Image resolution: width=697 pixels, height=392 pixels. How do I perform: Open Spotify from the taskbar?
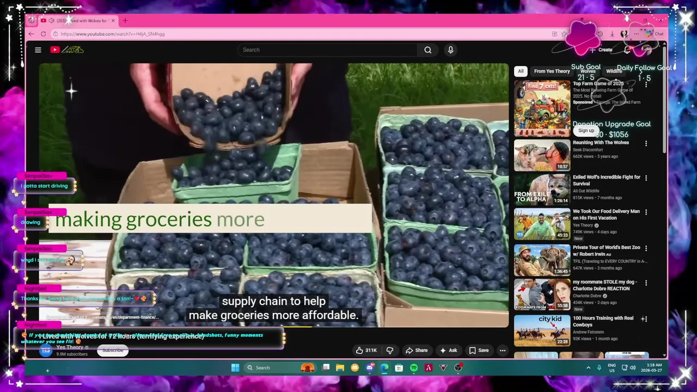414,367
